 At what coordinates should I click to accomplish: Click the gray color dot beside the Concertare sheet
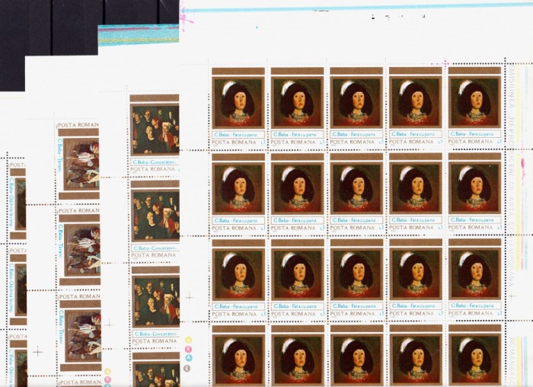click(188, 368)
